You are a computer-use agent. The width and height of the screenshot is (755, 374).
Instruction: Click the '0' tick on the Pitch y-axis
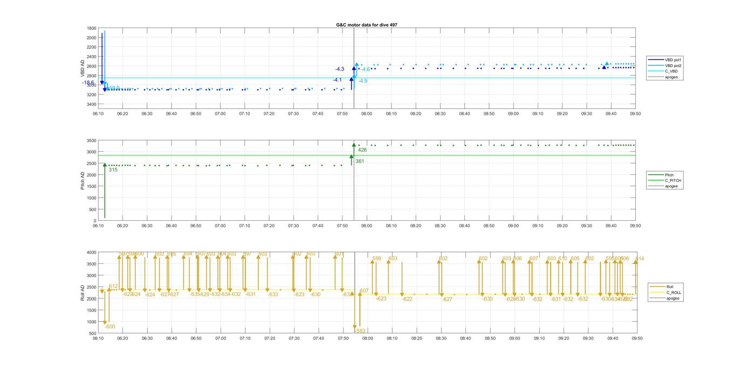click(95, 221)
